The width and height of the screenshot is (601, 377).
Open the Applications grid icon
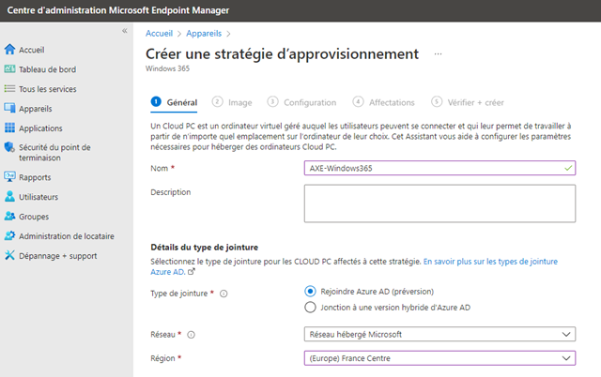click(x=9, y=128)
